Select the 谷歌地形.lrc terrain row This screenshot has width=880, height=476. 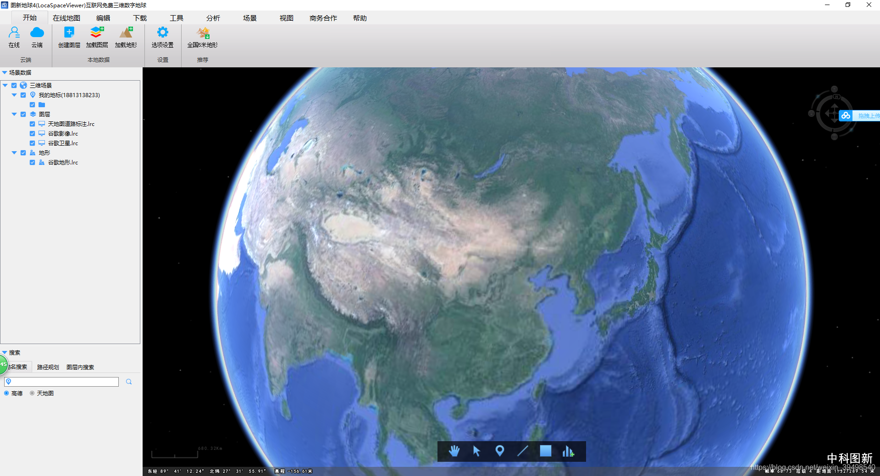(x=63, y=162)
